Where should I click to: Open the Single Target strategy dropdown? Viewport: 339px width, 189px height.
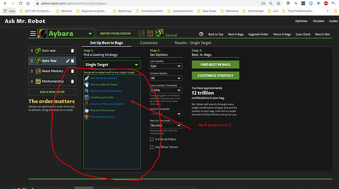coord(112,65)
